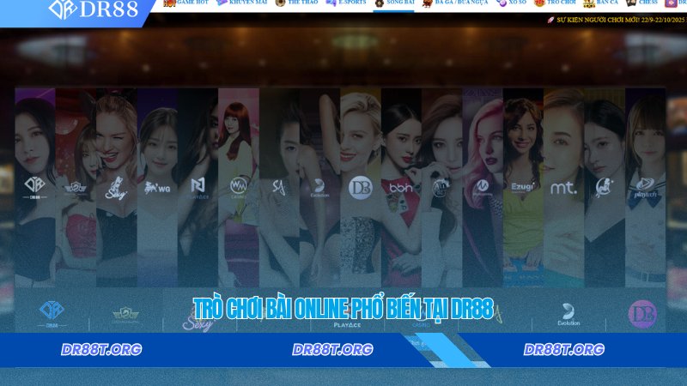Select the WG casino provider logo
The height and width of the screenshot is (386, 687).
157,188
